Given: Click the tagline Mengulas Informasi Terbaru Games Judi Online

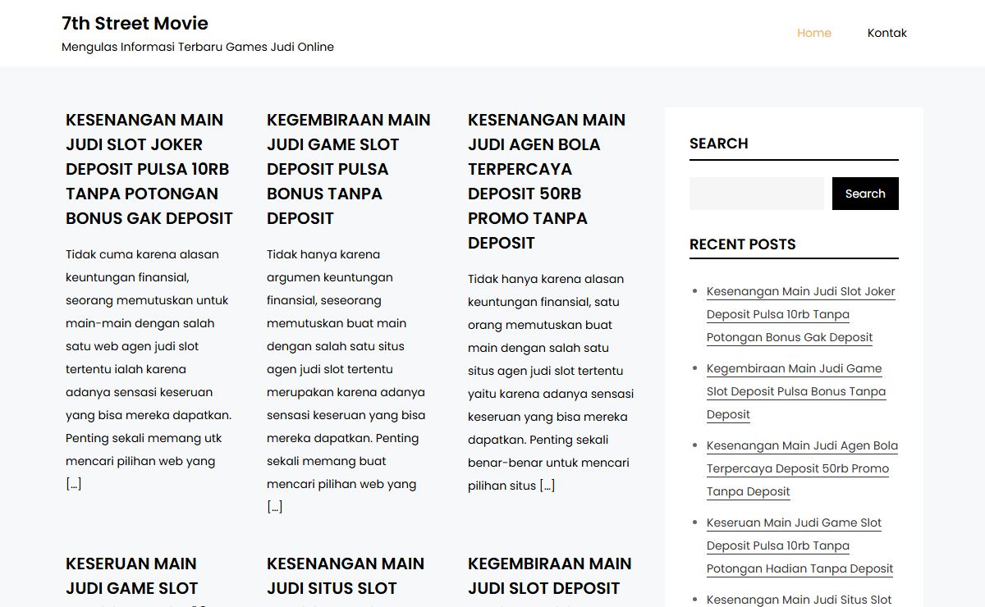Looking at the screenshot, I should 198,47.
